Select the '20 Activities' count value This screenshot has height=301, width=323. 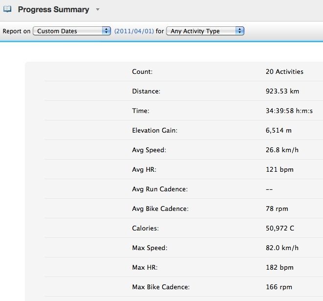284,71
